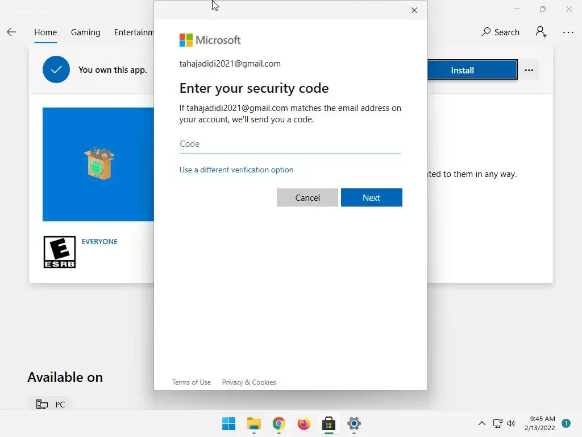Open the Home tab in Microsoft Store
The image size is (582, 437).
coord(45,32)
